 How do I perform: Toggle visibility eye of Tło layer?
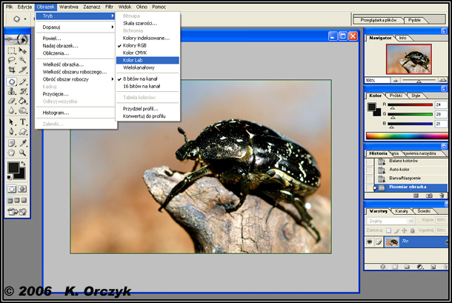370,242
